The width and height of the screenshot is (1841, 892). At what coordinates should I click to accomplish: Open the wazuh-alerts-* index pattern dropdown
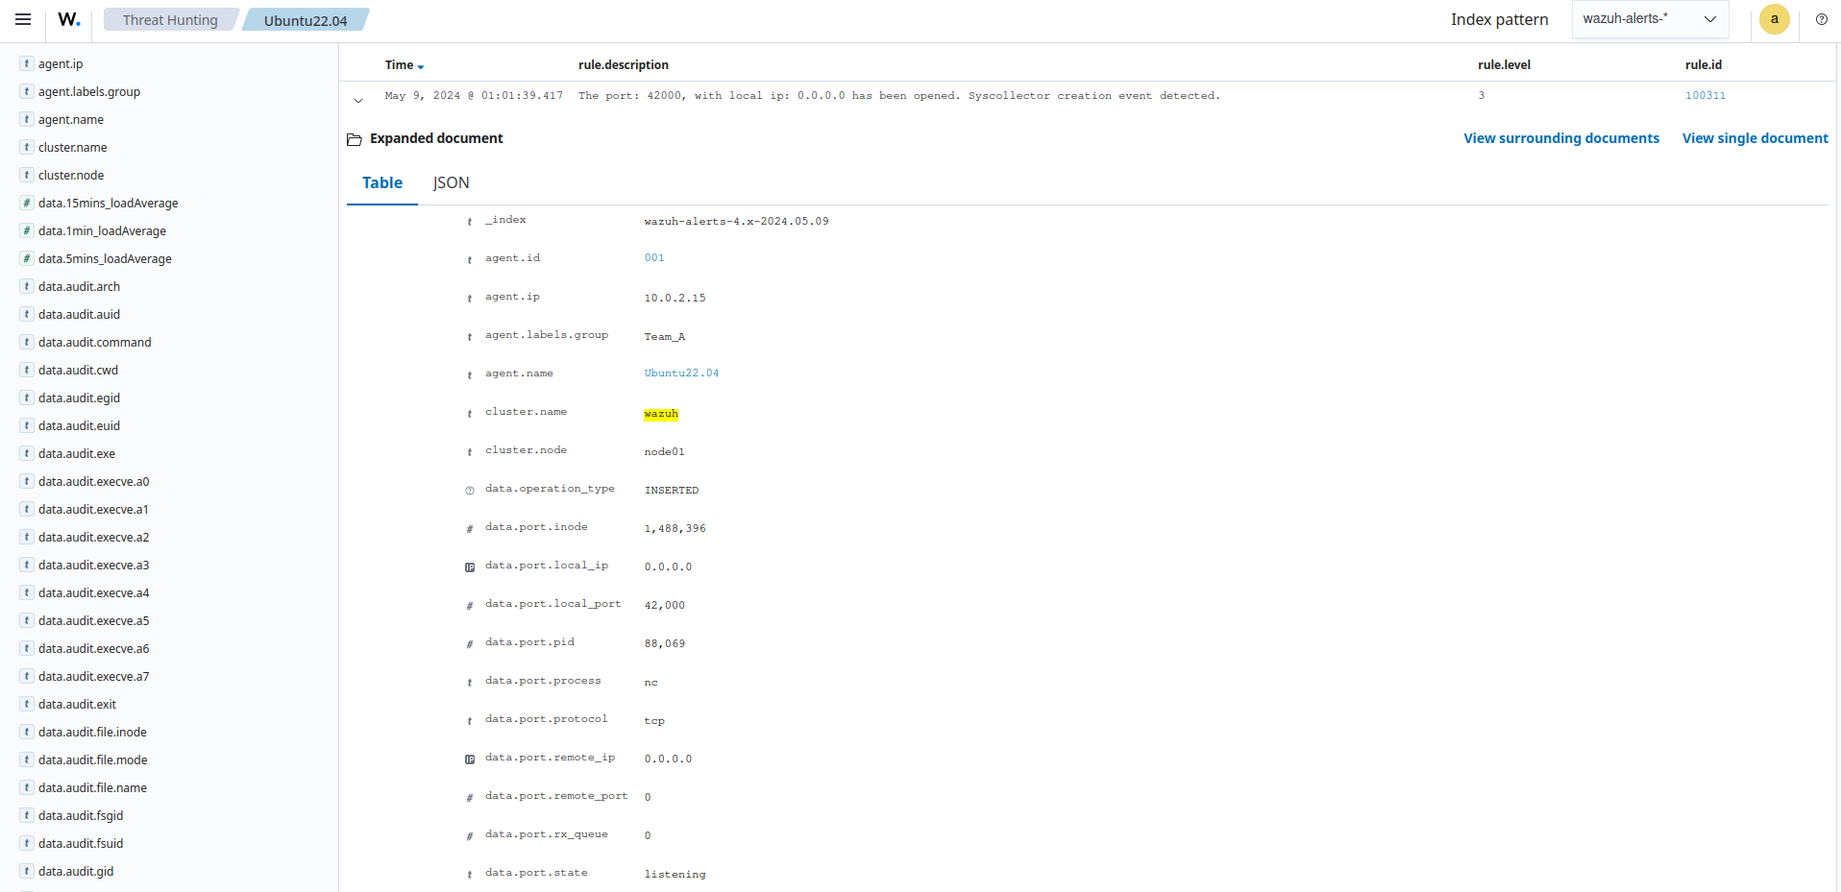1649,19
